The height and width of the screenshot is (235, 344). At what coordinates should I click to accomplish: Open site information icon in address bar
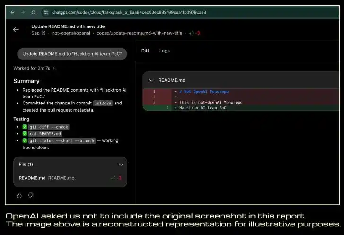[46, 12]
